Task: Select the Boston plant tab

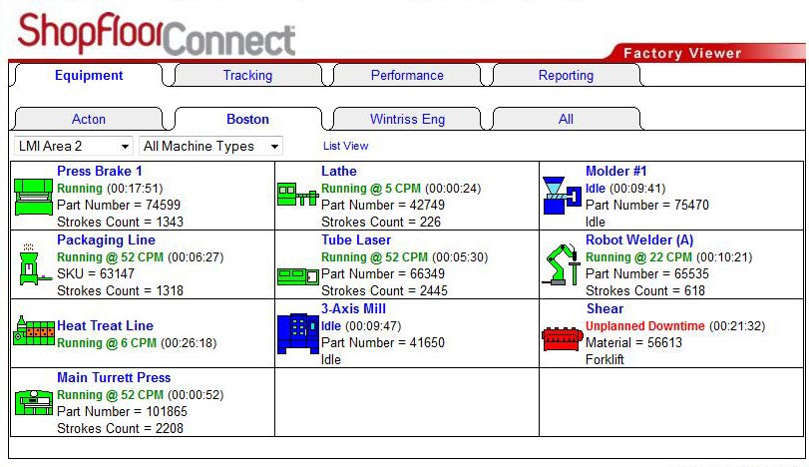Action: tap(247, 119)
